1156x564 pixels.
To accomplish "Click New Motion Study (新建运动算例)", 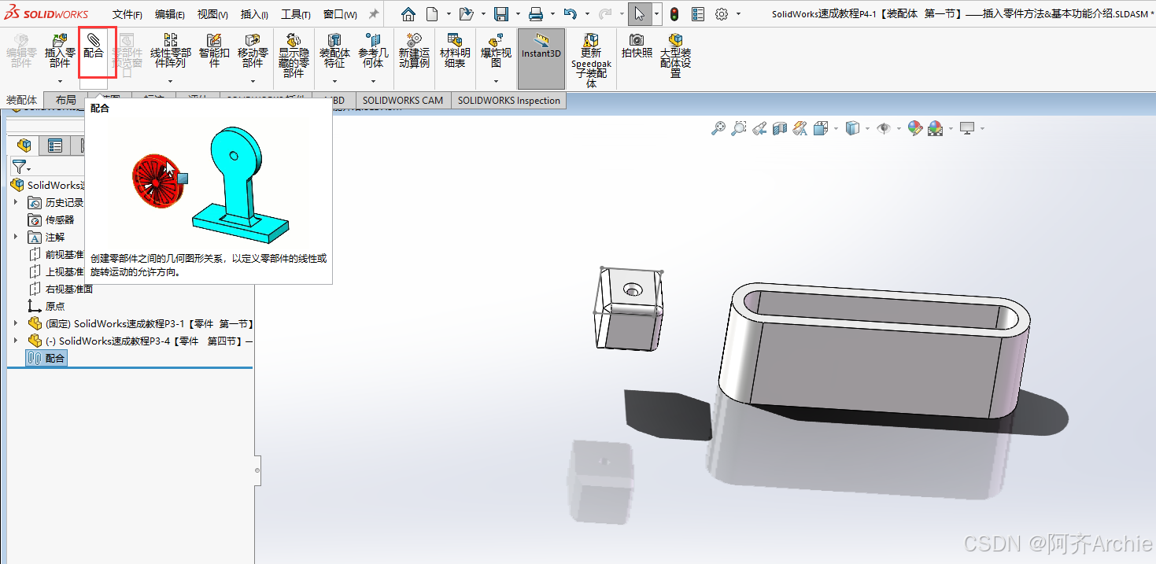I will pyautogui.click(x=414, y=50).
